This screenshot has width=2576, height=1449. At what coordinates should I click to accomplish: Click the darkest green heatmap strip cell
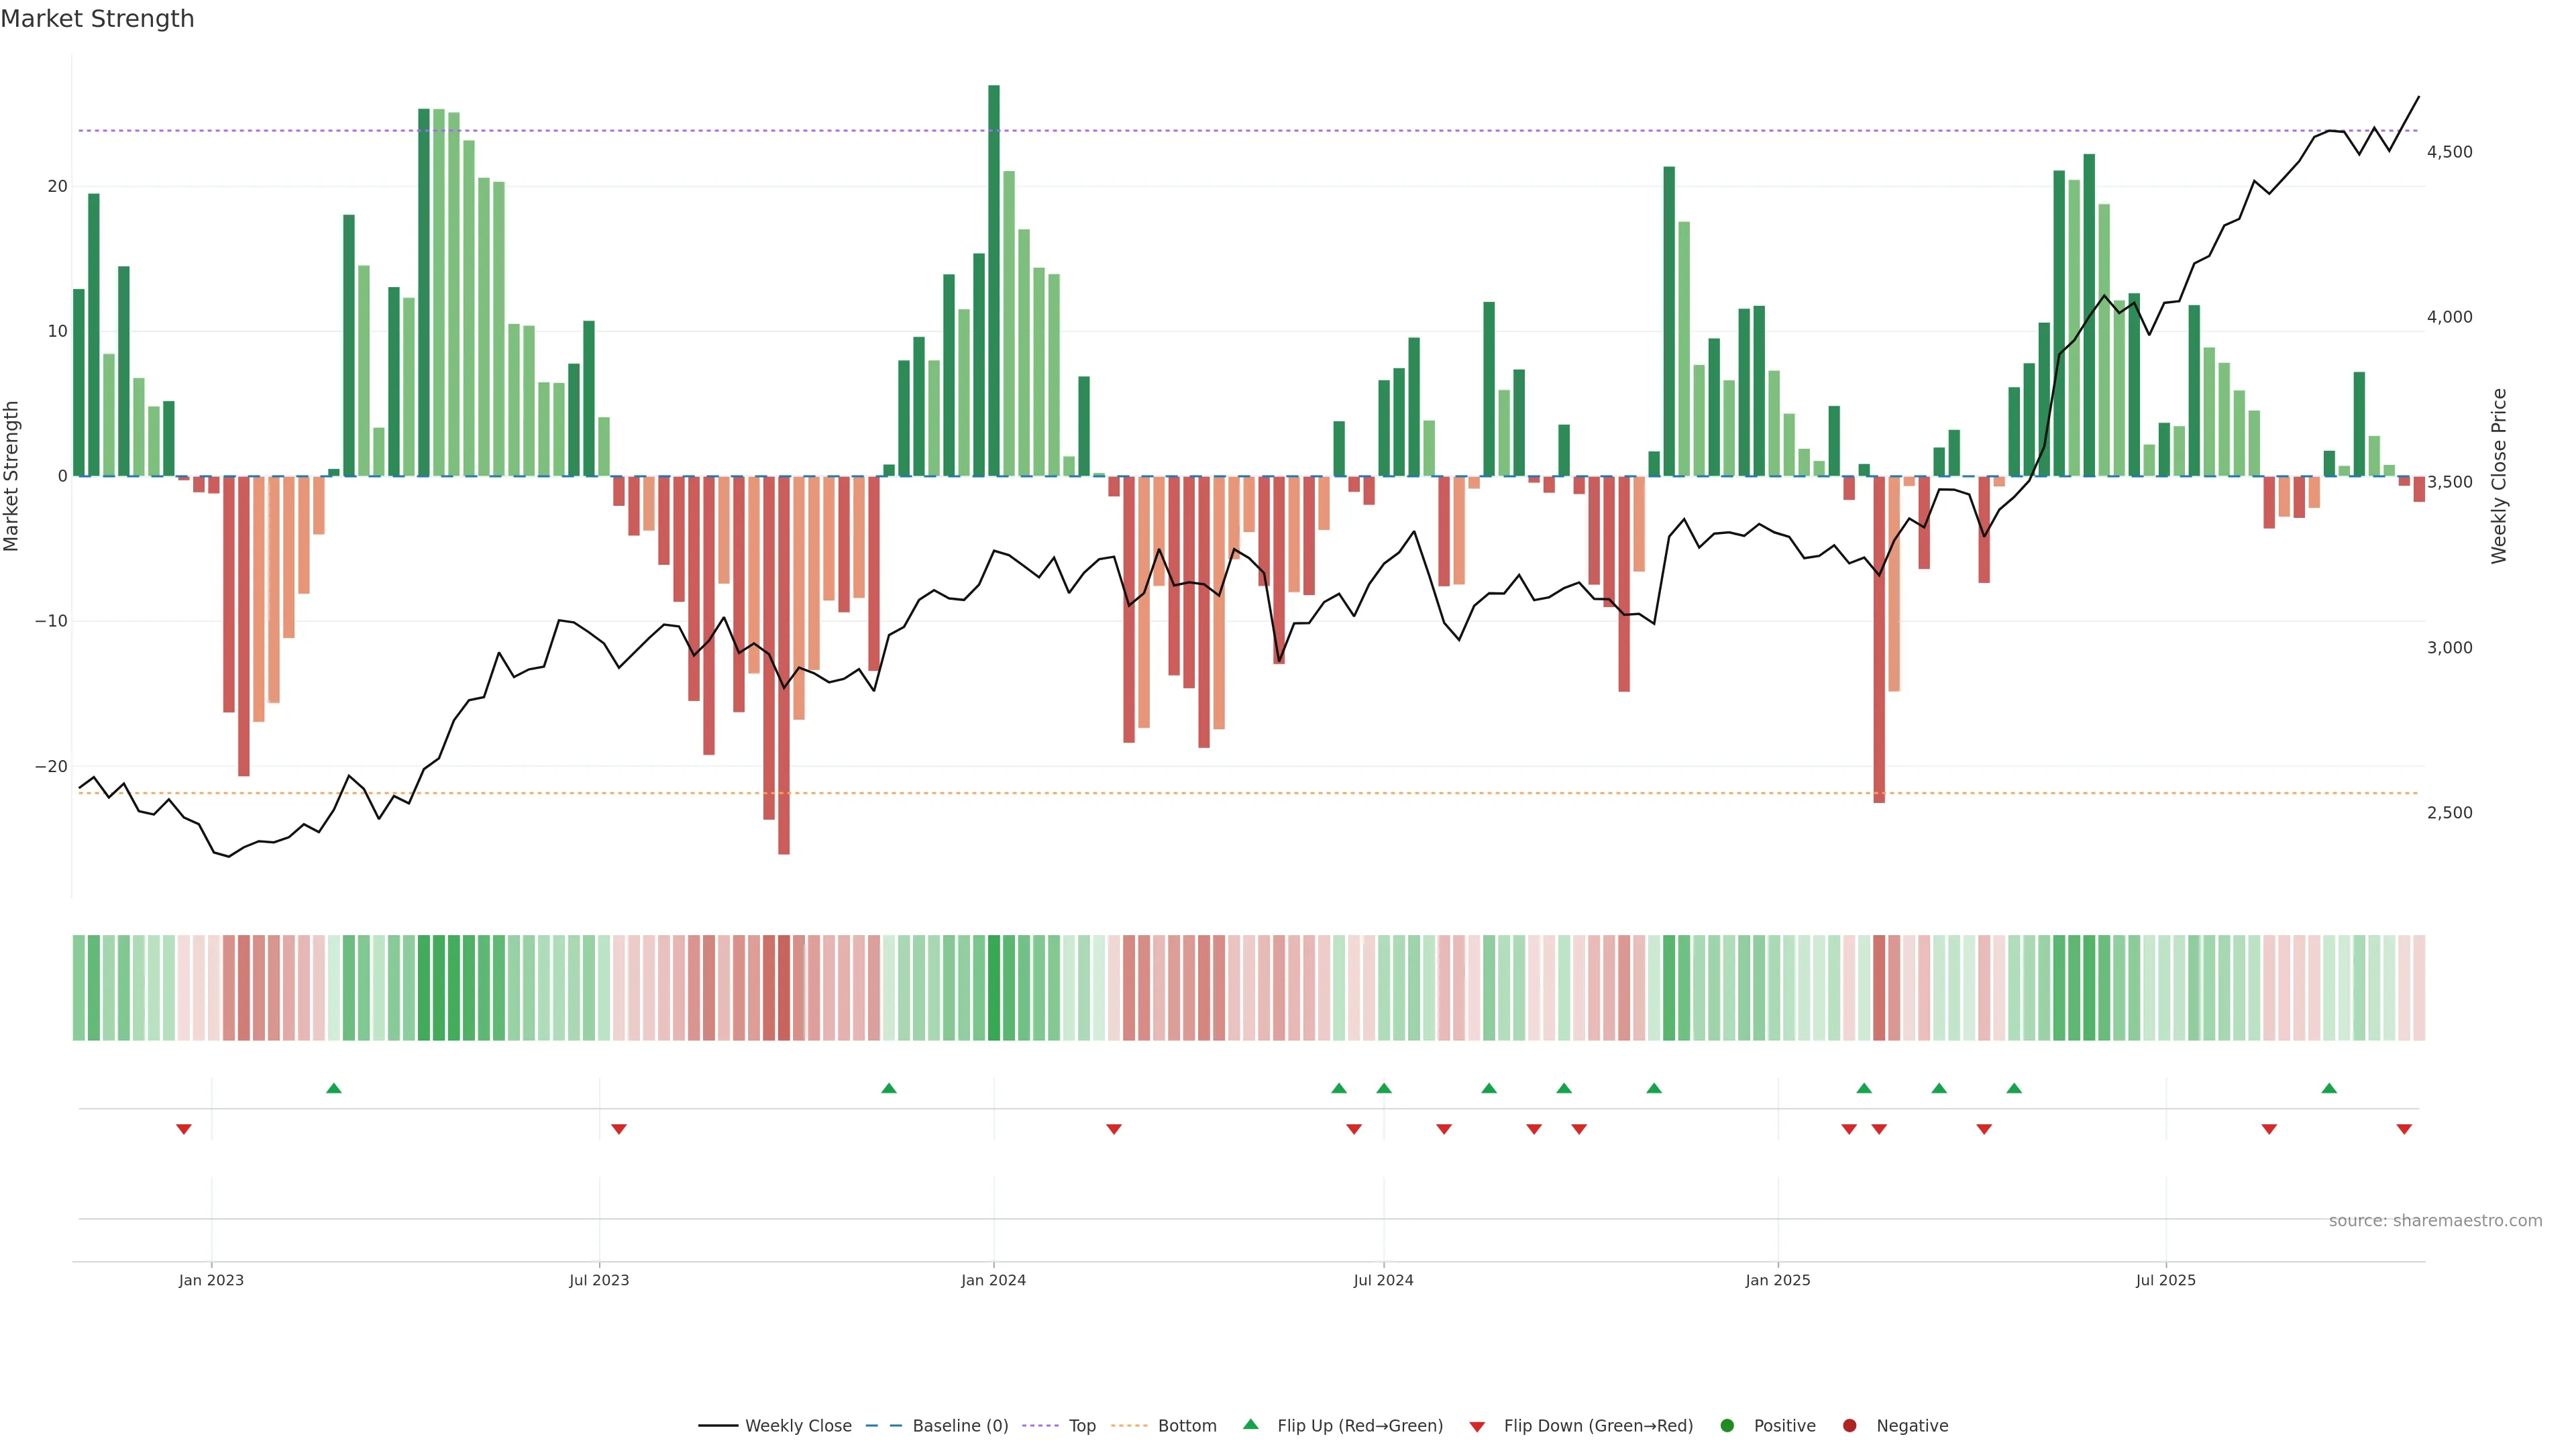[994, 987]
